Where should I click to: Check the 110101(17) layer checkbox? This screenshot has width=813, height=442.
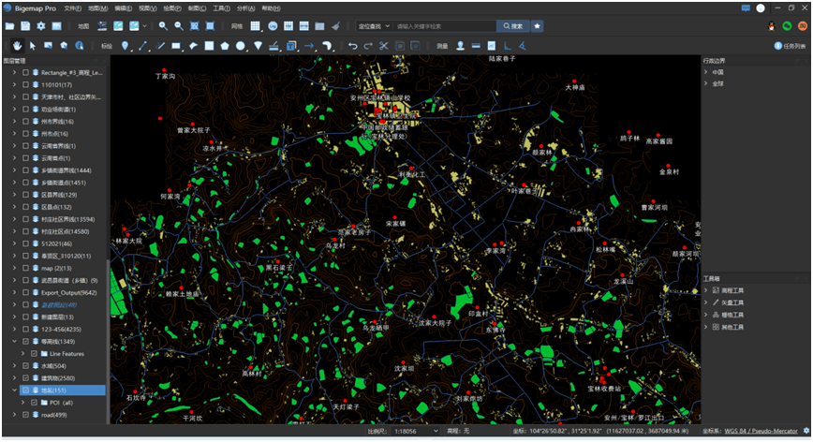click(25, 84)
